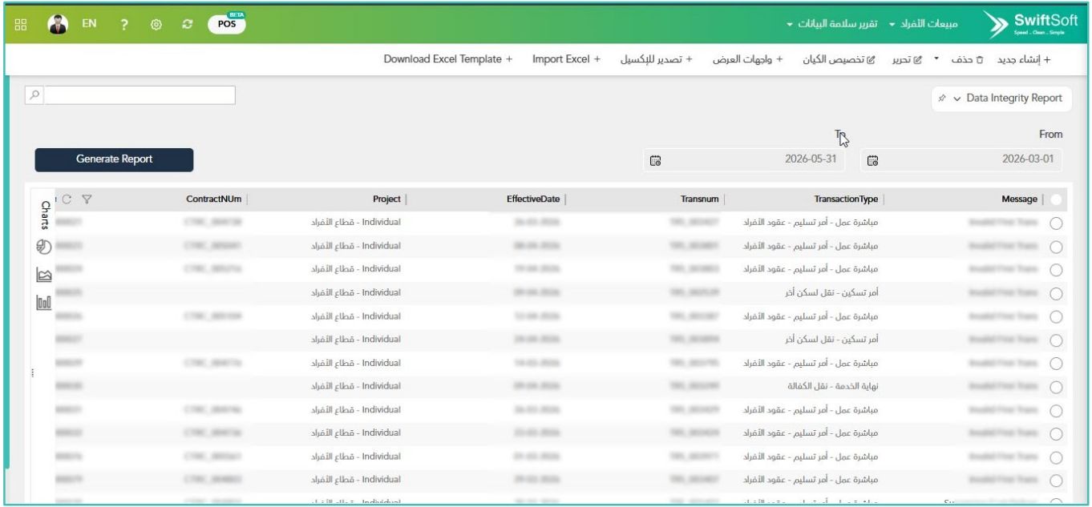Click تصدير للإكسيل export command

[657, 60]
